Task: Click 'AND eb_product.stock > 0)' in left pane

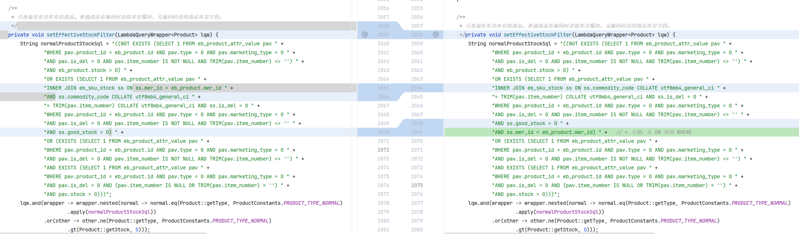Action: 84,70
